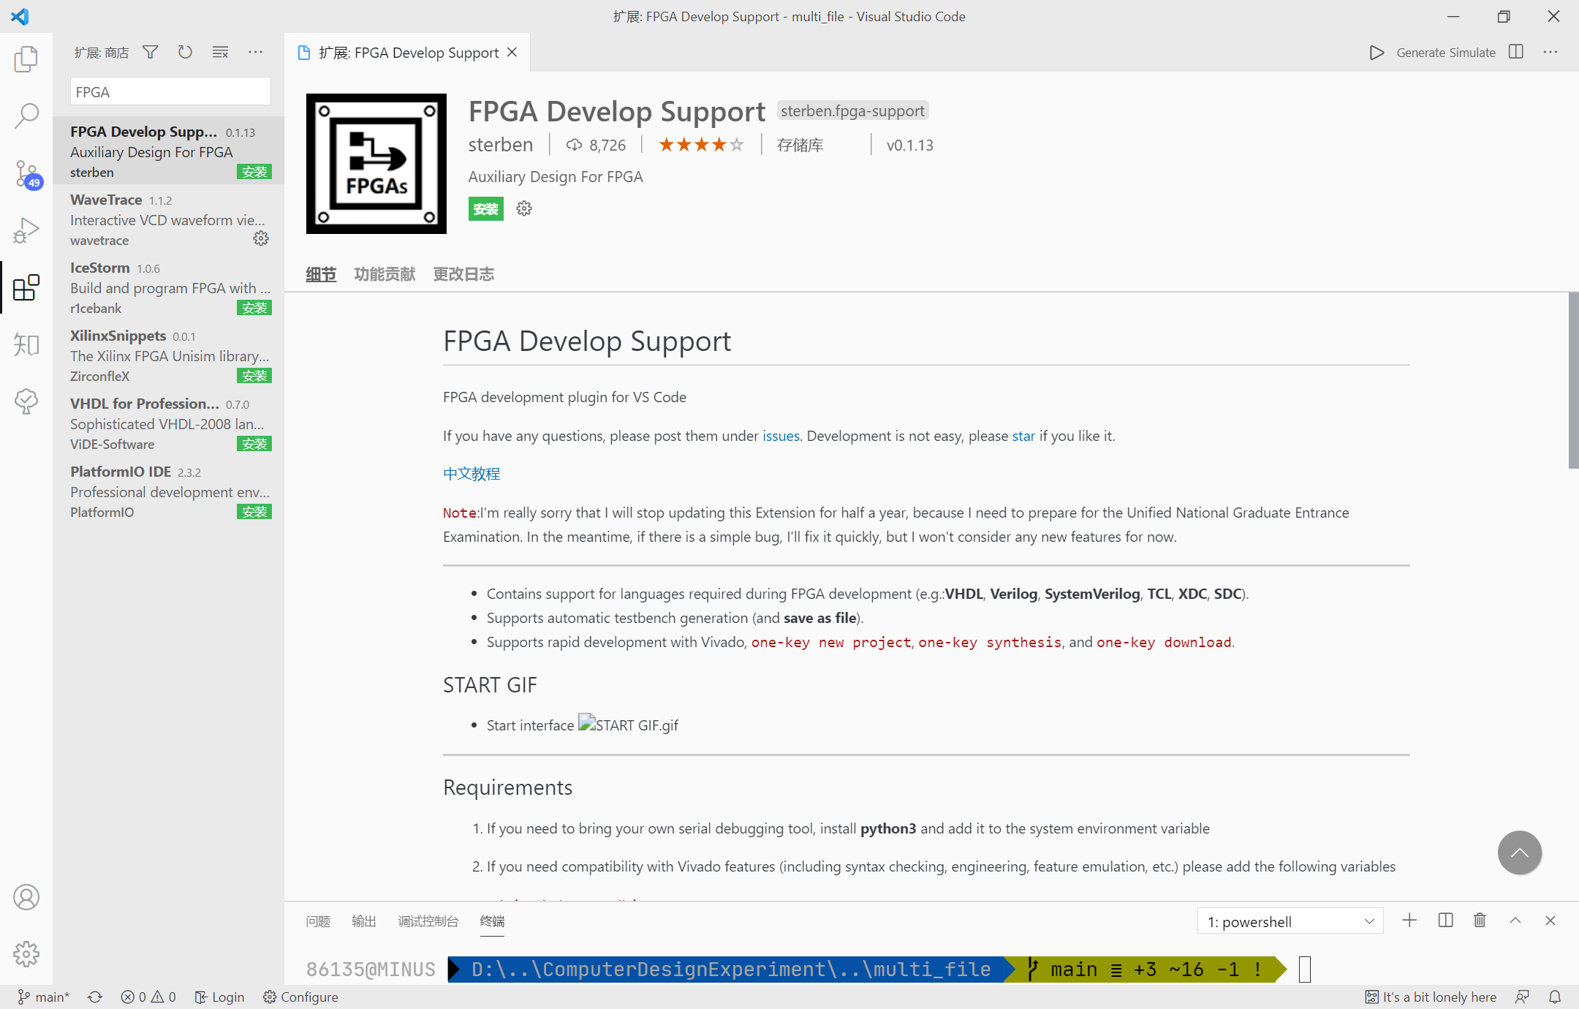Click the Extensions gear settings icon
Viewport: 1579px width, 1009px height.
pyautogui.click(x=523, y=207)
